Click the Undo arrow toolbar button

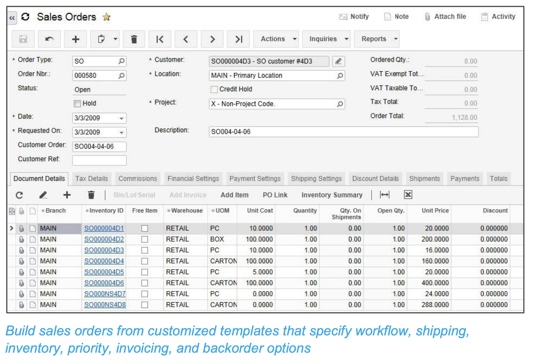[x=49, y=39]
